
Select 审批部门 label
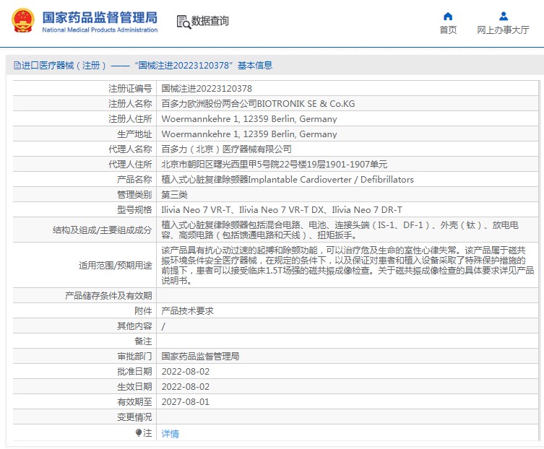(x=134, y=357)
